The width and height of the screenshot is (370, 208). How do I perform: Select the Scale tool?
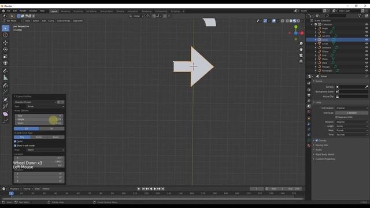coord(5,57)
